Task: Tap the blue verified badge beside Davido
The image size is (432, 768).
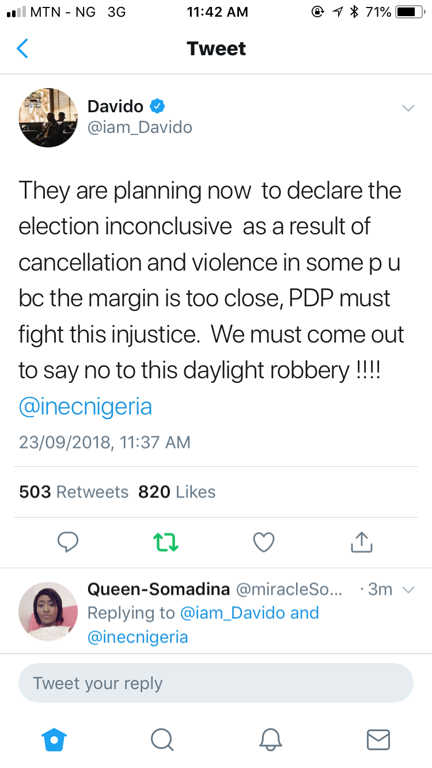Action: [157, 106]
